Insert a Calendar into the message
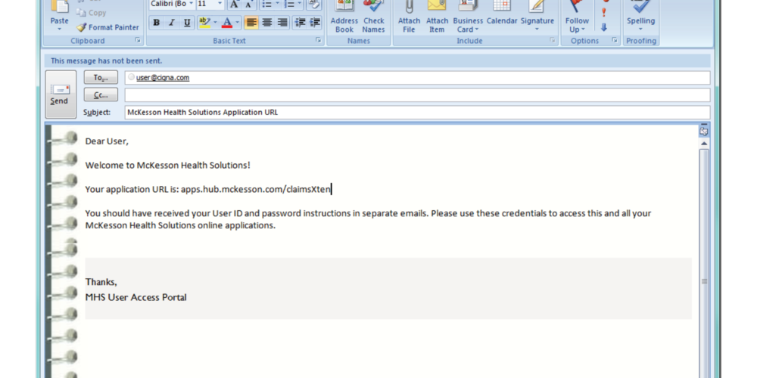Image resolution: width=757 pixels, height=378 pixels. pos(501,17)
